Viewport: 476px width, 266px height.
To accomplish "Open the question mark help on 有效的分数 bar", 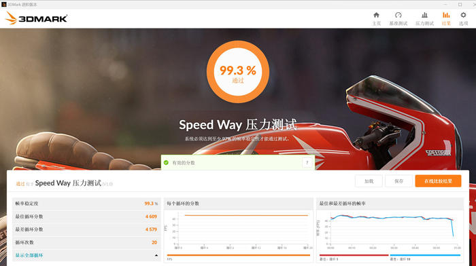I will coord(307,163).
